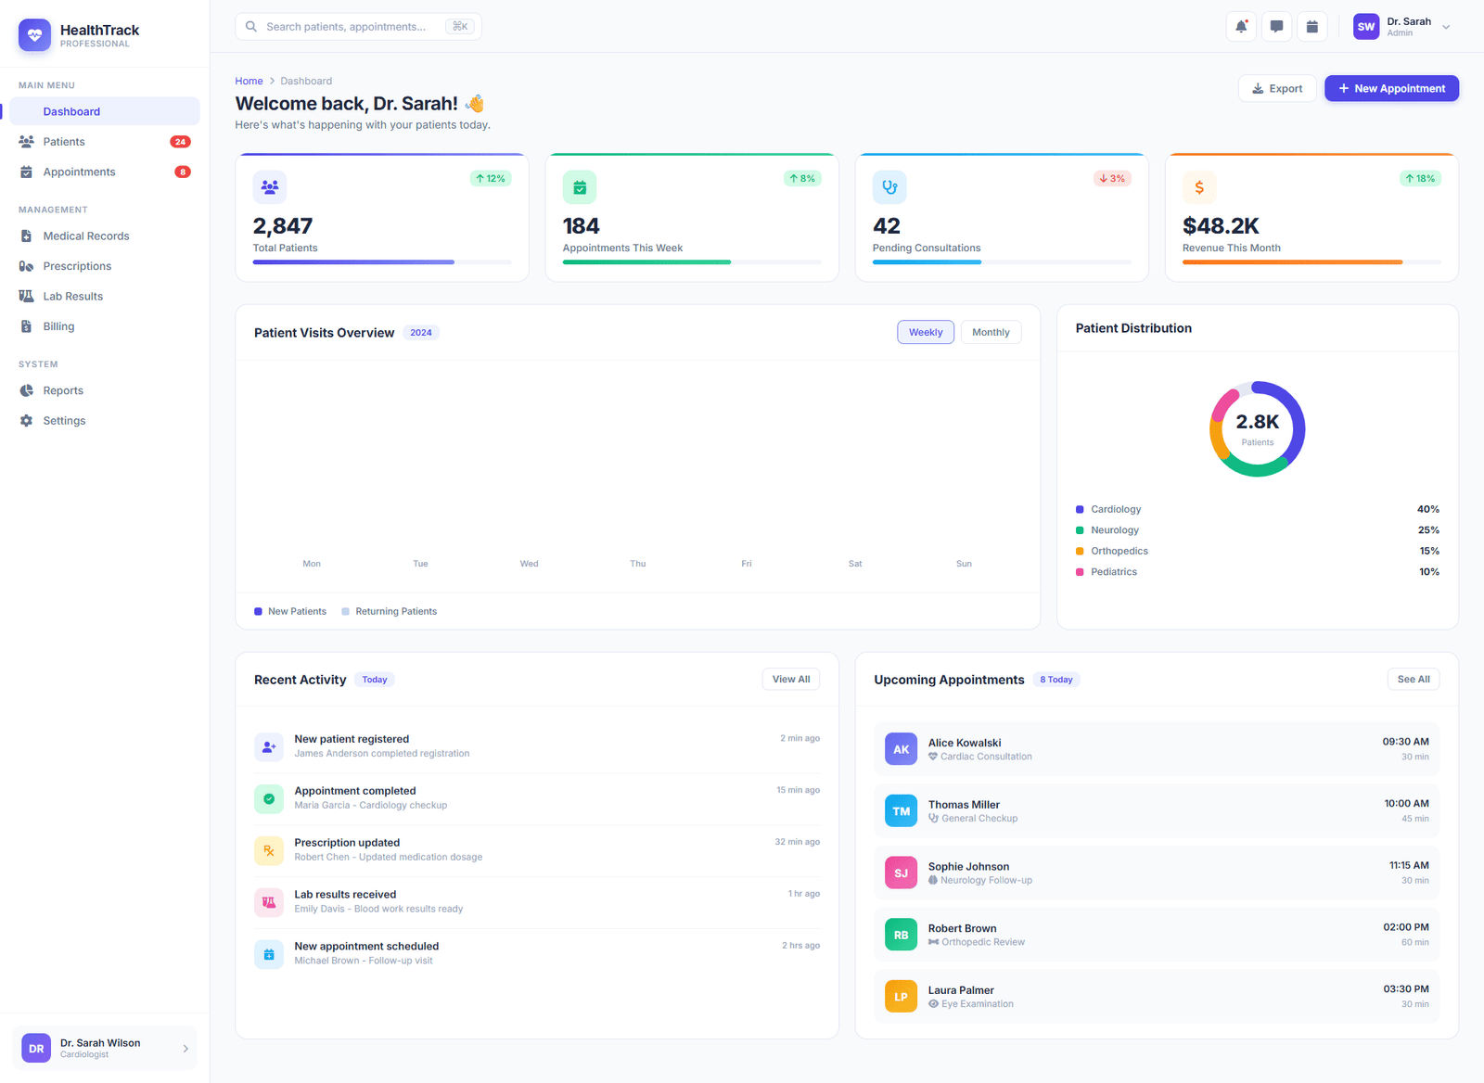The image size is (1484, 1083).
Task: Toggle the New Patients legend item
Action: 289,611
